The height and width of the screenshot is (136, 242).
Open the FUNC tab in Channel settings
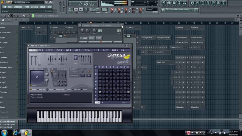[99, 38]
